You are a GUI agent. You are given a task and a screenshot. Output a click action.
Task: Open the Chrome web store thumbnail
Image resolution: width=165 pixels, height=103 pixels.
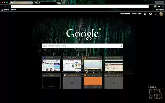tap(113, 81)
